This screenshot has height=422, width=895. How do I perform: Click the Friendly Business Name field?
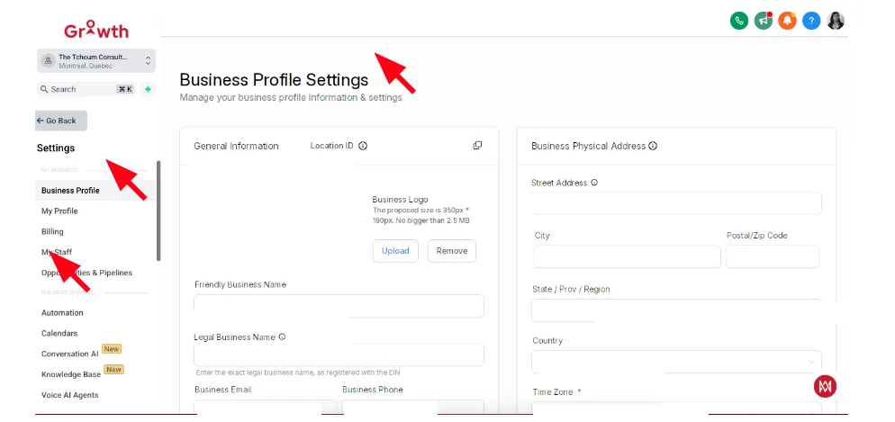coord(339,306)
